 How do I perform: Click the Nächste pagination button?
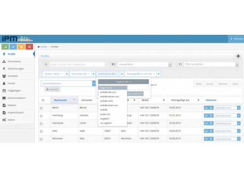[x=223, y=83]
